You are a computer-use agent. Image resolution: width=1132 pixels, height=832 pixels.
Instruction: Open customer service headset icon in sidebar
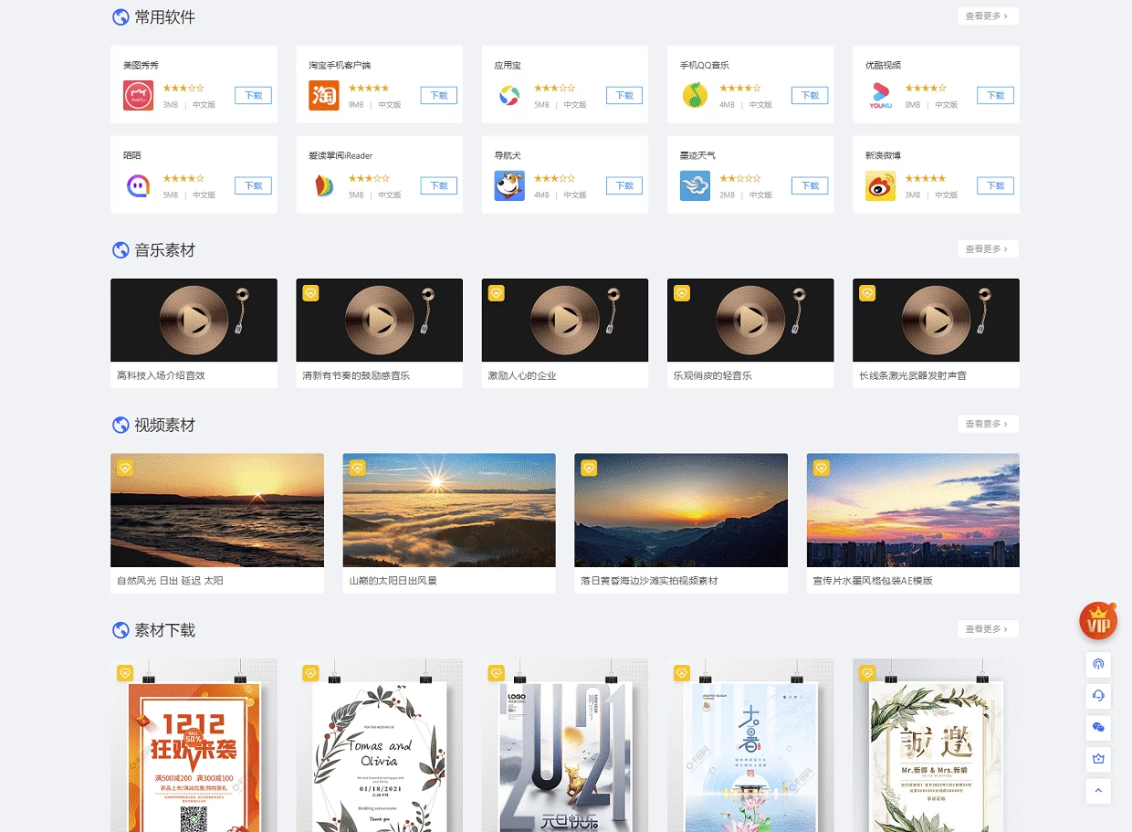point(1098,695)
